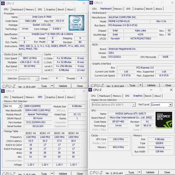Click the Core Speed value 3897.15 MHz
The width and height of the screenshot is (175, 175).
tap(30, 58)
